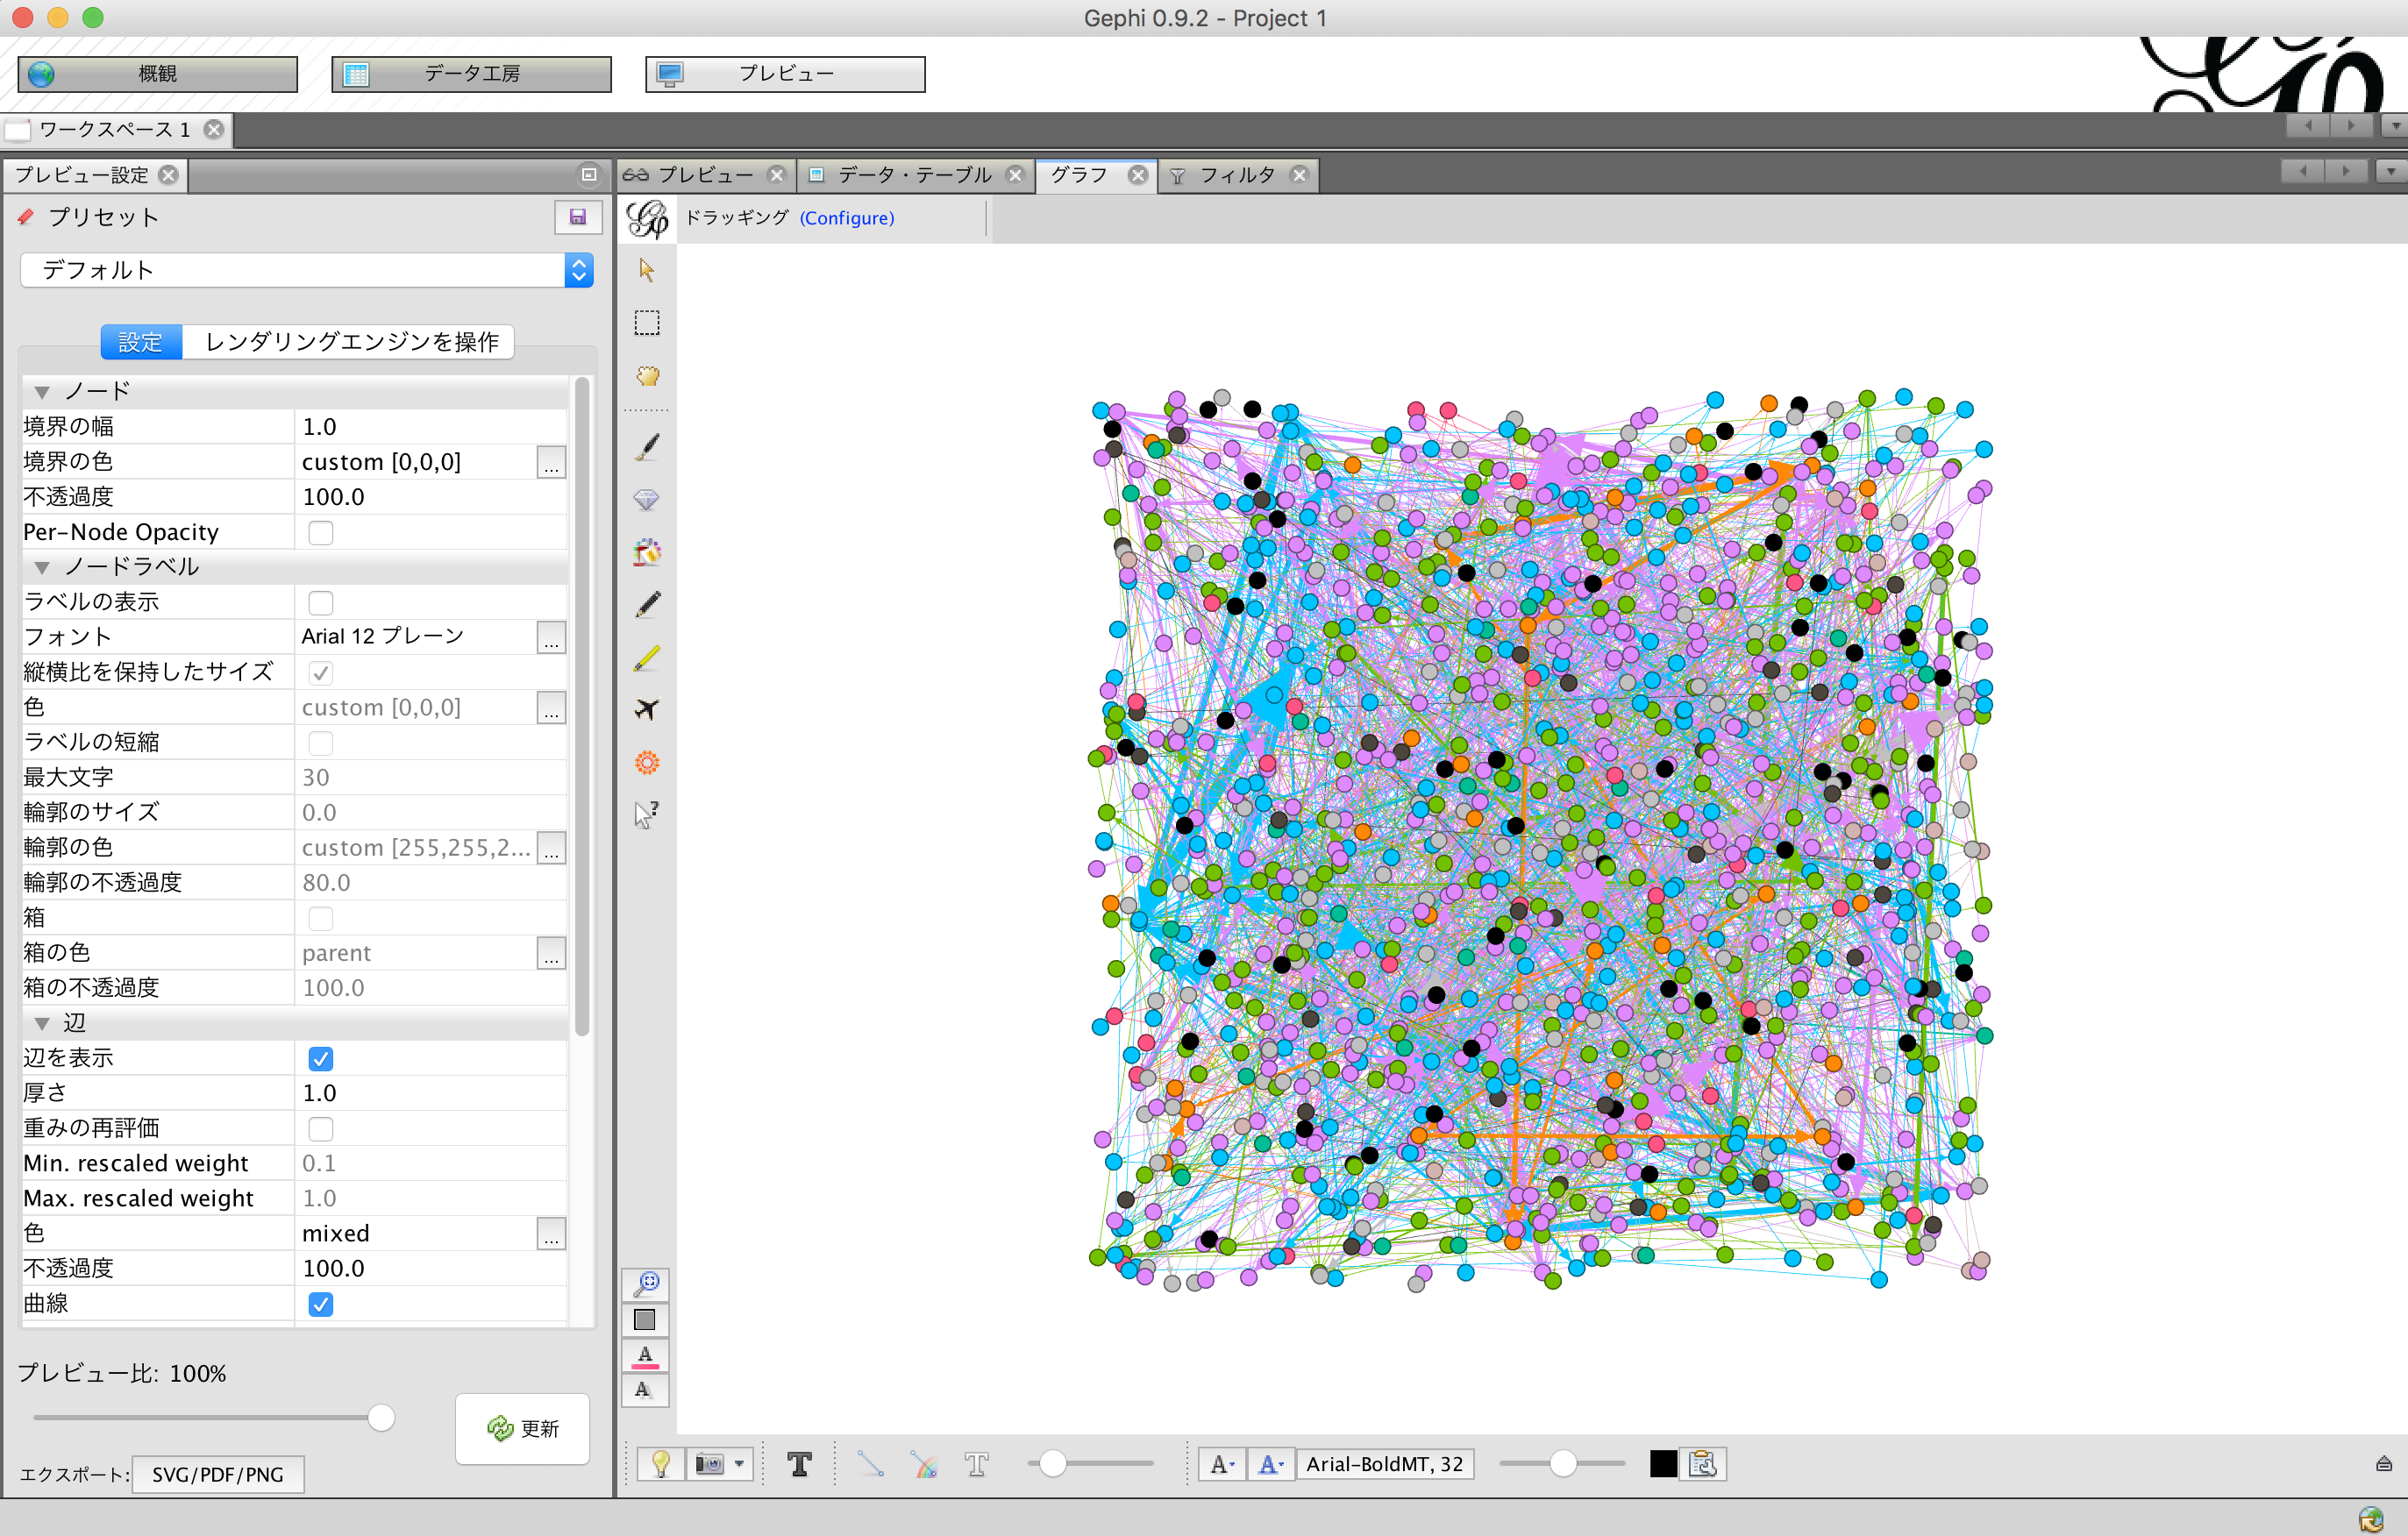Toggle the light bulb background icon

click(x=661, y=1464)
